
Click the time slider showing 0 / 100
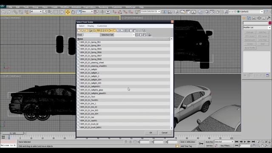pos(12,133)
